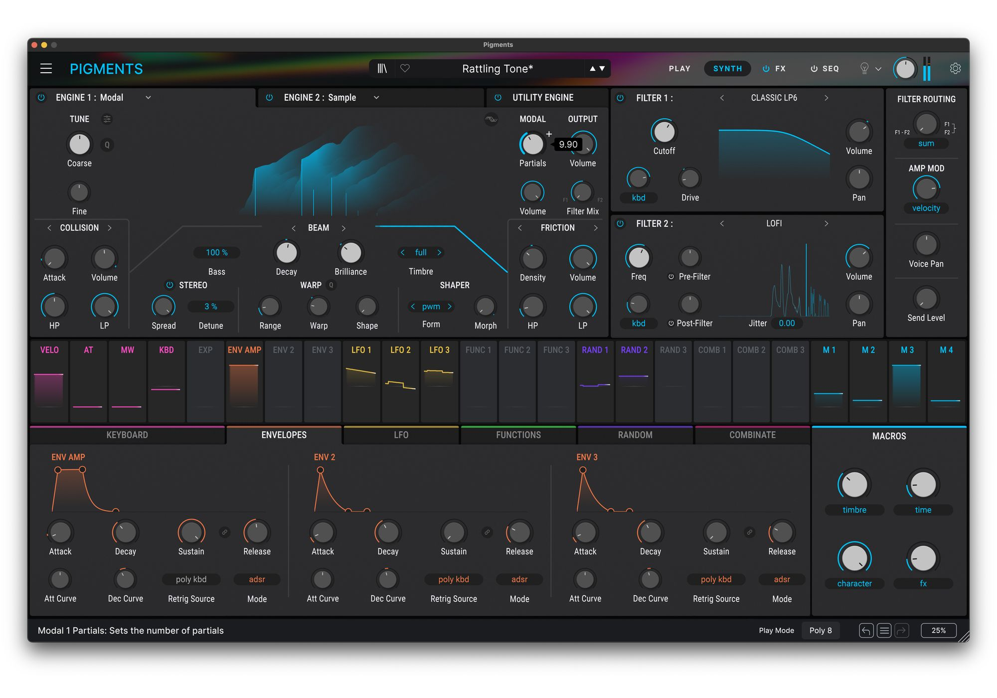Toggle Engine 1 power button

point(41,97)
